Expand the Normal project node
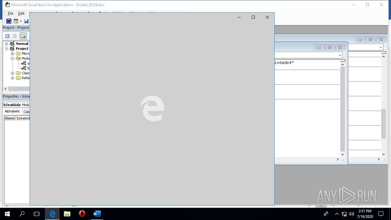 click(x=6, y=44)
